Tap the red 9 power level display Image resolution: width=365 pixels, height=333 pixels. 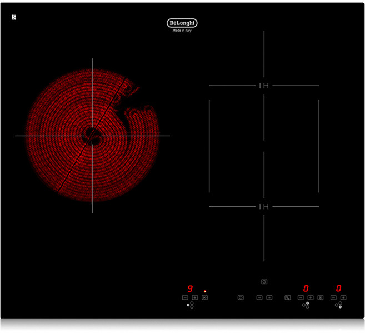coord(190,289)
